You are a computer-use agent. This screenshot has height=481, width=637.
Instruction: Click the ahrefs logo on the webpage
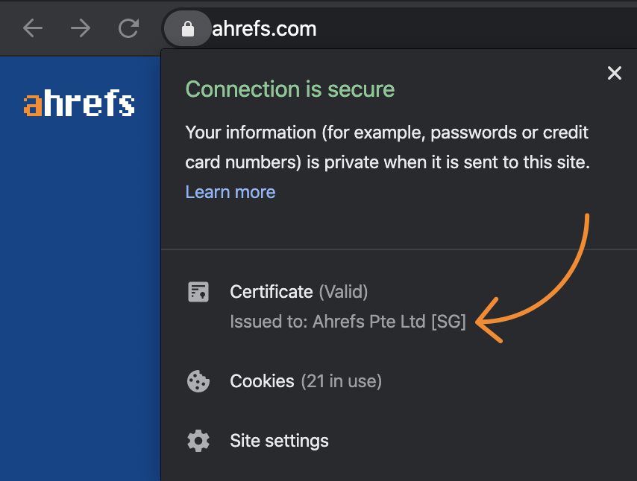click(x=78, y=103)
